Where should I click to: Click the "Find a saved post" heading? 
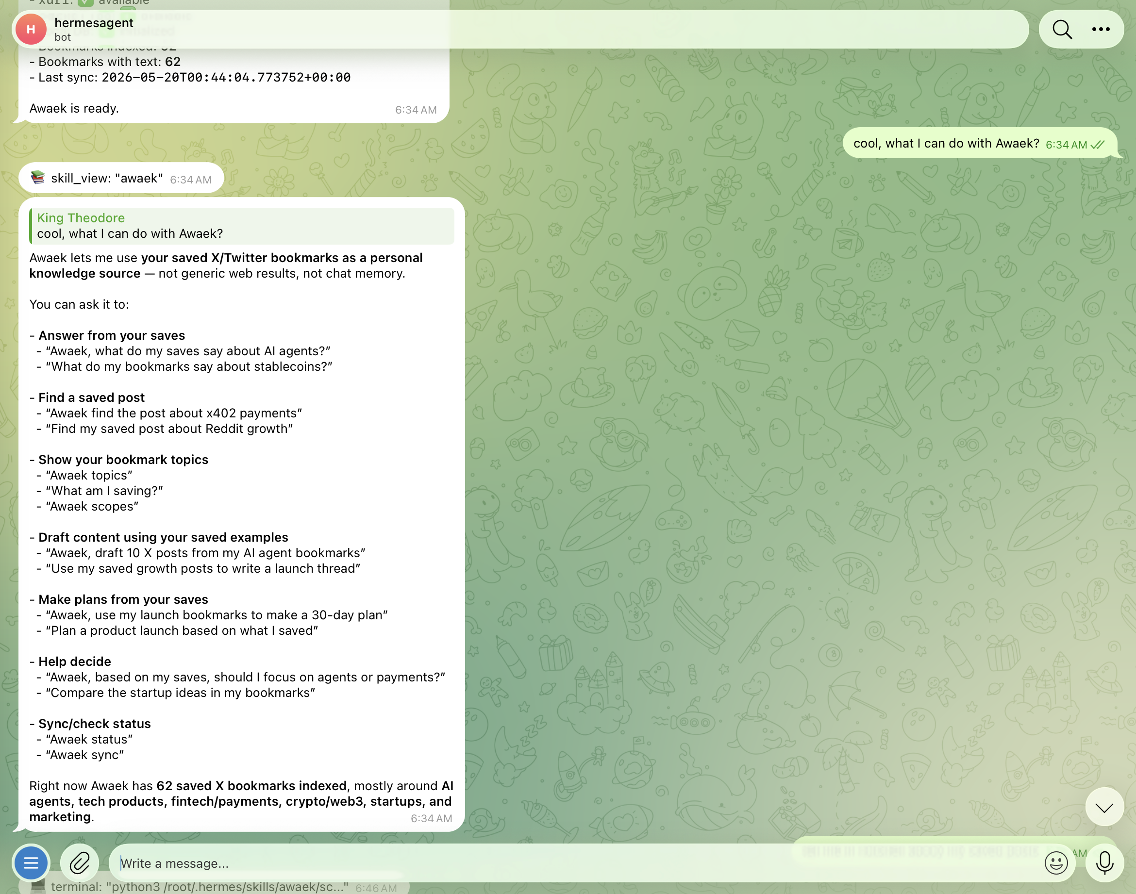click(x=92, y=398)
